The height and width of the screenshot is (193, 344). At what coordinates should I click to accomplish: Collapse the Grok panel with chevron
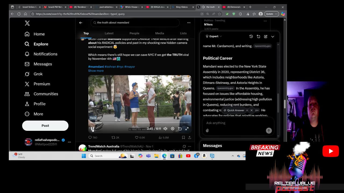273,36
